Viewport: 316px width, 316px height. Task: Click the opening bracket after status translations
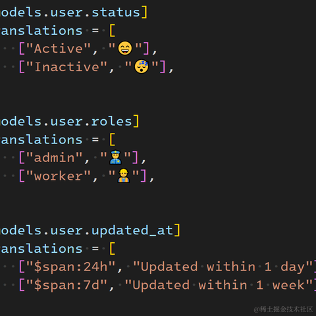pos(112,30)
